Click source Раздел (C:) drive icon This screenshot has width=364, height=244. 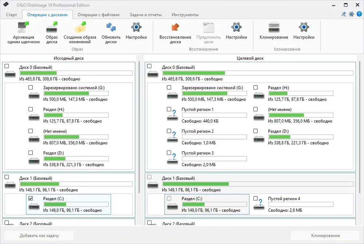tap(34, 206)
